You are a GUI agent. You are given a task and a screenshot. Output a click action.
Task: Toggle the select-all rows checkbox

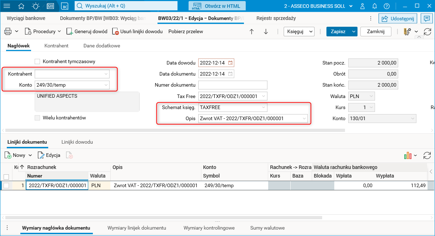[6, 176]
